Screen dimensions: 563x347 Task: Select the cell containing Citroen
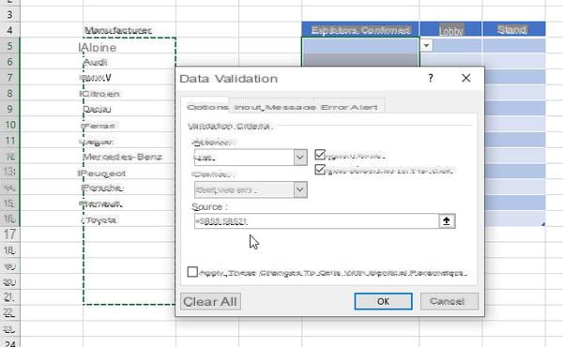pyautogui.click(x=129, y=93)
